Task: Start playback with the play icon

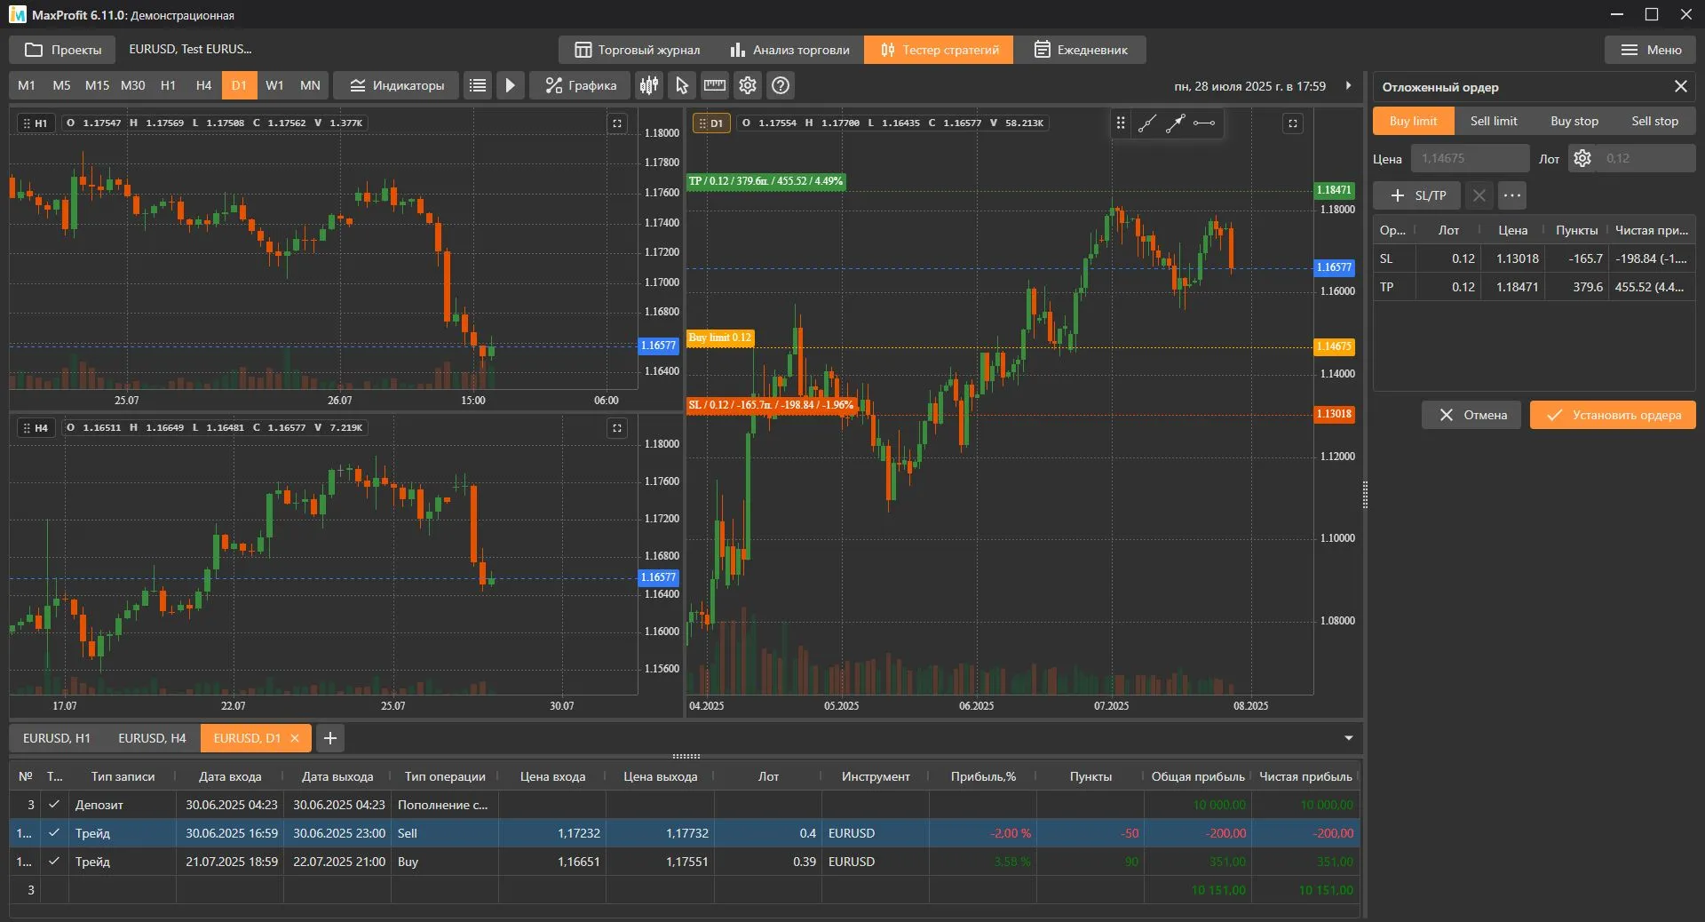Action: [510, 85]
